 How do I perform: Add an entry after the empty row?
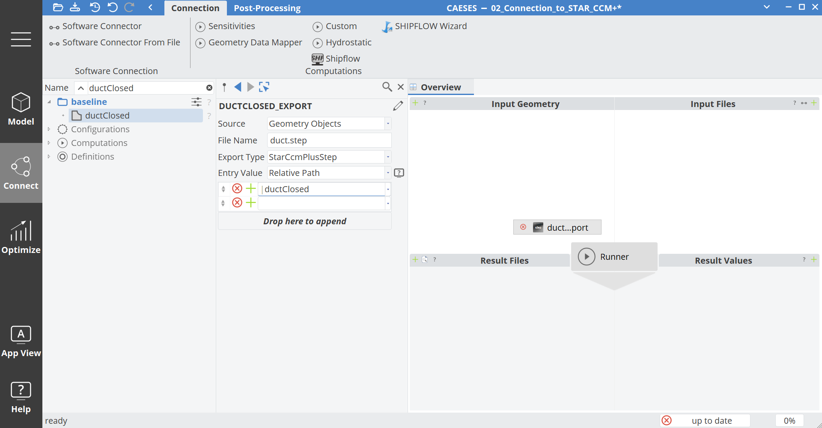click(251, 203)
